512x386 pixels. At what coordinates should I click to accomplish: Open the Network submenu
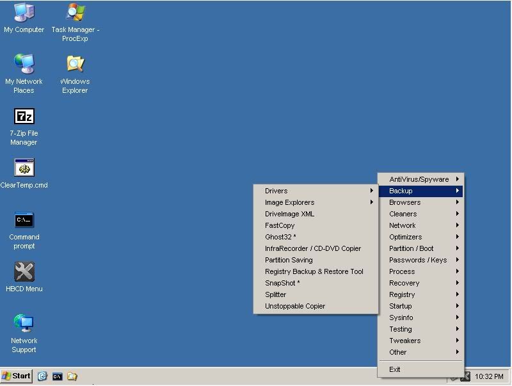pyautogui.click(x=420, y=225)
